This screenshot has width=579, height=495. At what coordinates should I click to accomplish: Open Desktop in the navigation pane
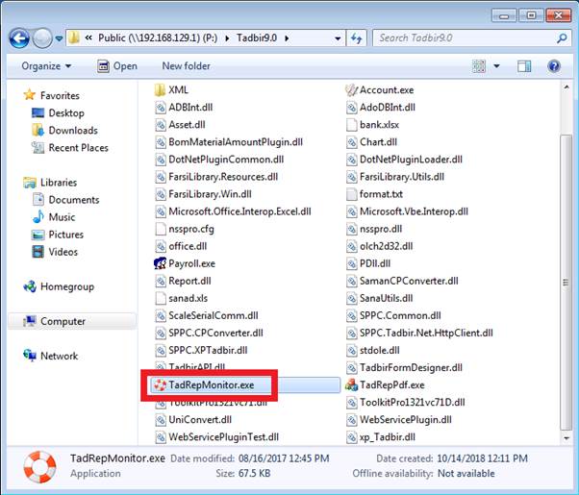click(66, 113)
